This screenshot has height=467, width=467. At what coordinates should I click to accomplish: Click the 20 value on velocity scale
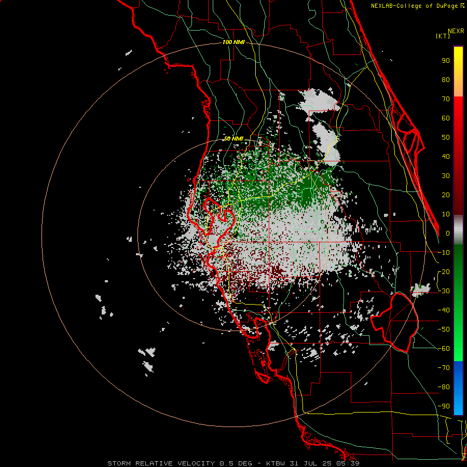(446, 195)
